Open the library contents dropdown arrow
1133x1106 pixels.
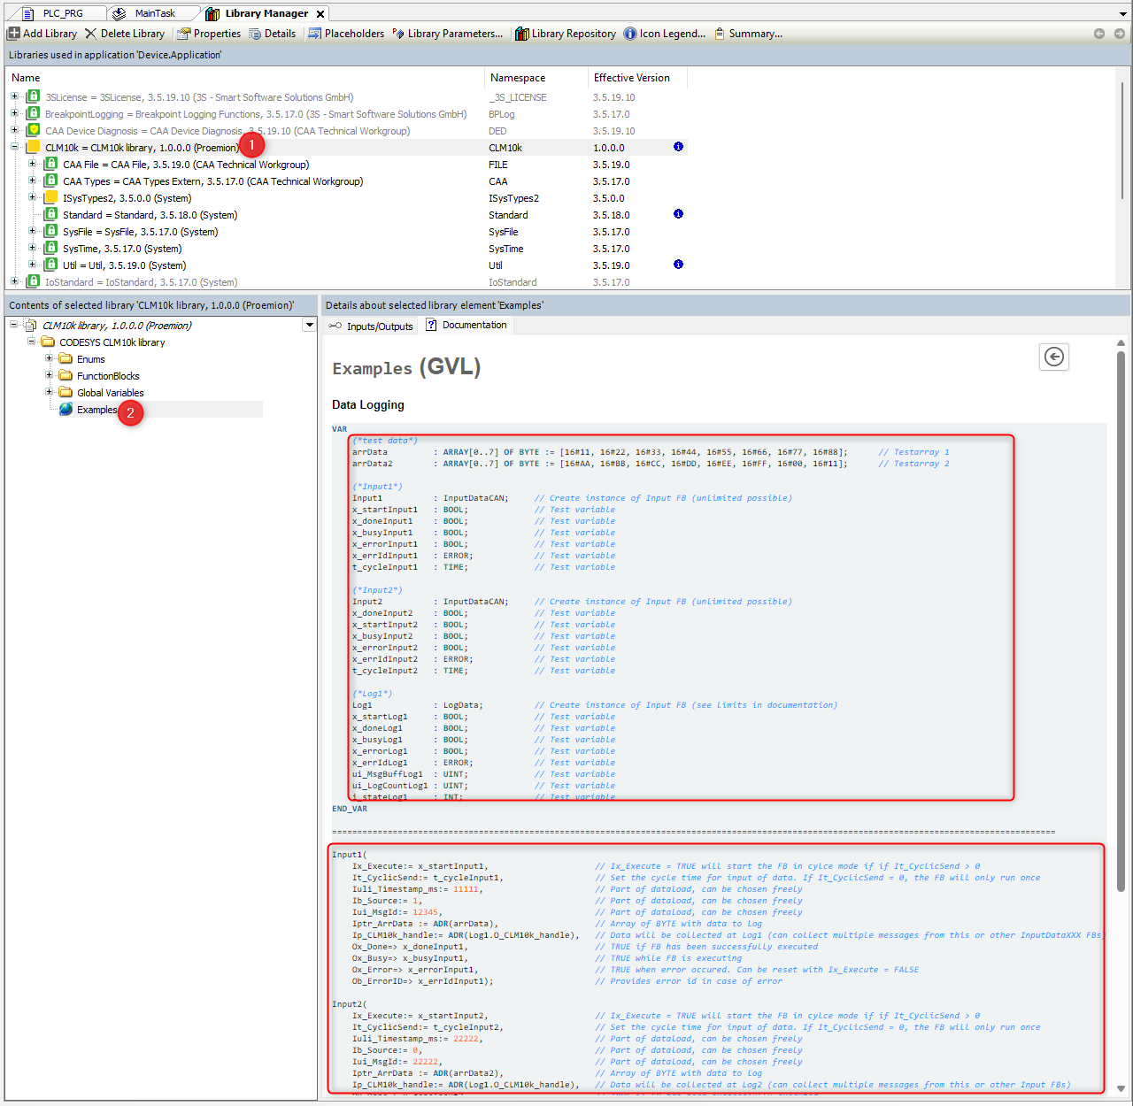click(x=309, y=325)
